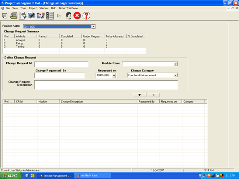Image resolution: width=239 pixels, height=179 pixels.
Task: Click the down arrow add button
Action: point(139,95)
